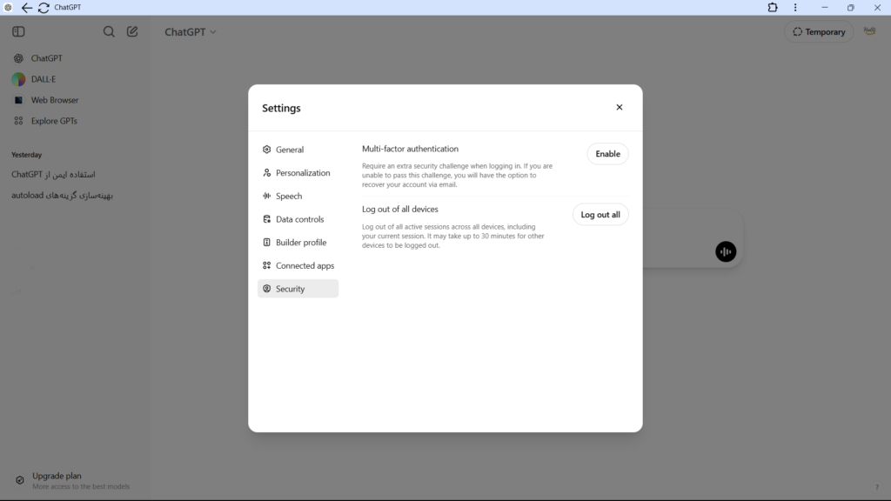Click the General gear icon
This screenshot has width=891, height=501.
pos(266,150)
